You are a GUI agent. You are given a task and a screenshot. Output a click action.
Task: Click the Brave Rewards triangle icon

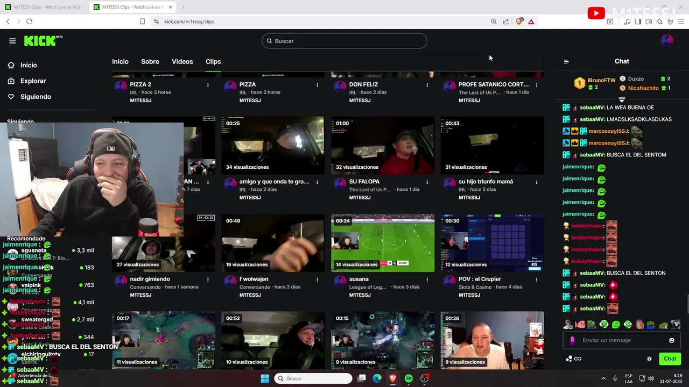[531, 21]
